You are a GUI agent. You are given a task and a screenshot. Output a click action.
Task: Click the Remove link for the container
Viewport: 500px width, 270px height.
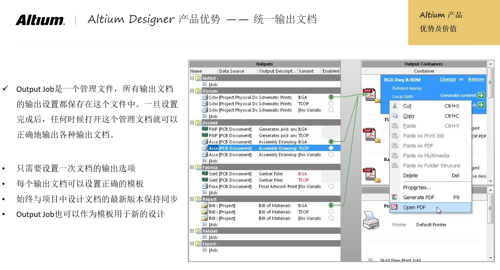click(x=476, y=79)
